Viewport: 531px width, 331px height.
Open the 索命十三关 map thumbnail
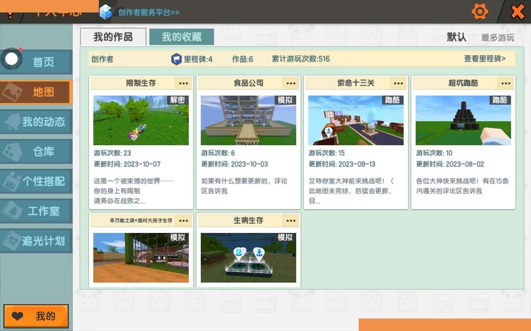356,120
